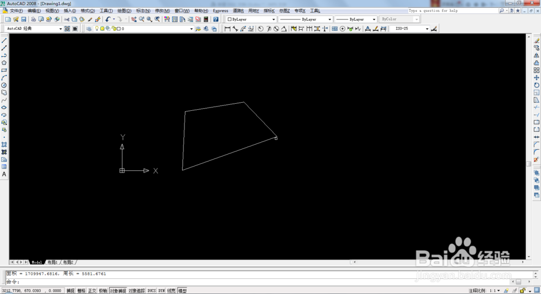Toggle 对象追踪 object tracking in status bar
541x294 pixels.
[x=137, y=291]
